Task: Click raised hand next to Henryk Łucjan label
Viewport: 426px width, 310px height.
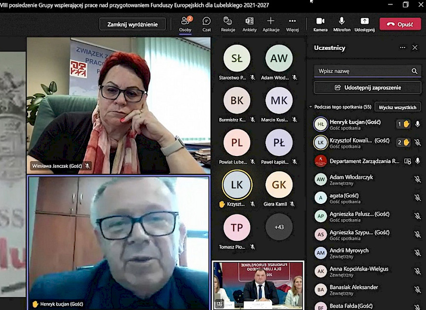Action: tap(35, 304)
